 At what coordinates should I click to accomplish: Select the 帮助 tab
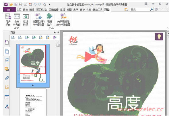pyautogui.click(x=107, y=10)
